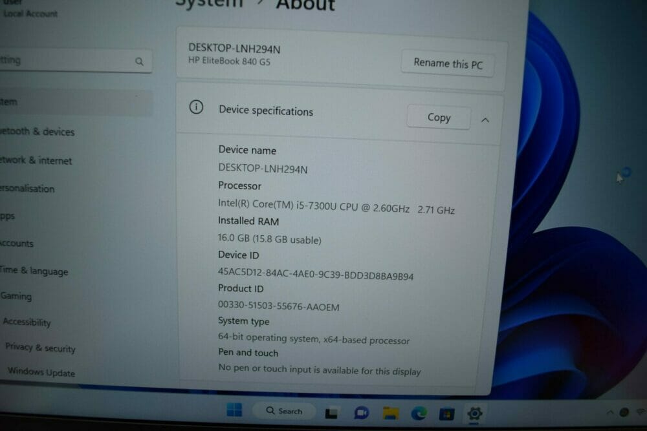
Task: Click System in the breadcrumb
Action: click(x=209, y=3)
